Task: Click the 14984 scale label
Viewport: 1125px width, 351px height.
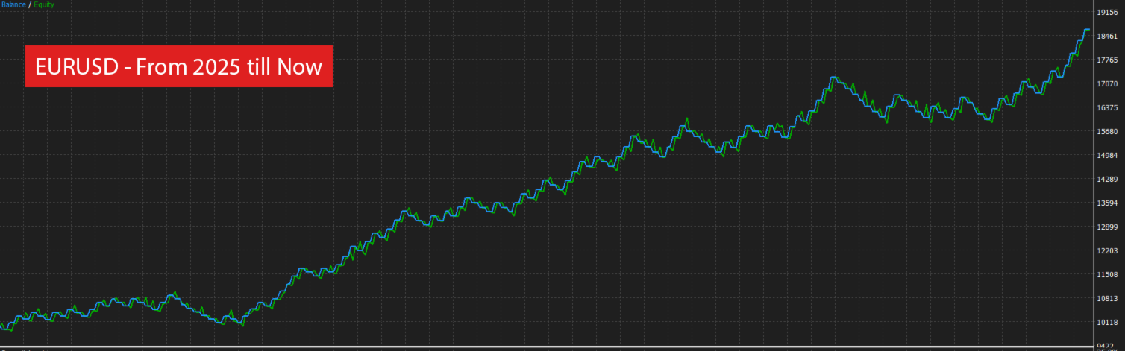Action: [x=1106, y=155]
